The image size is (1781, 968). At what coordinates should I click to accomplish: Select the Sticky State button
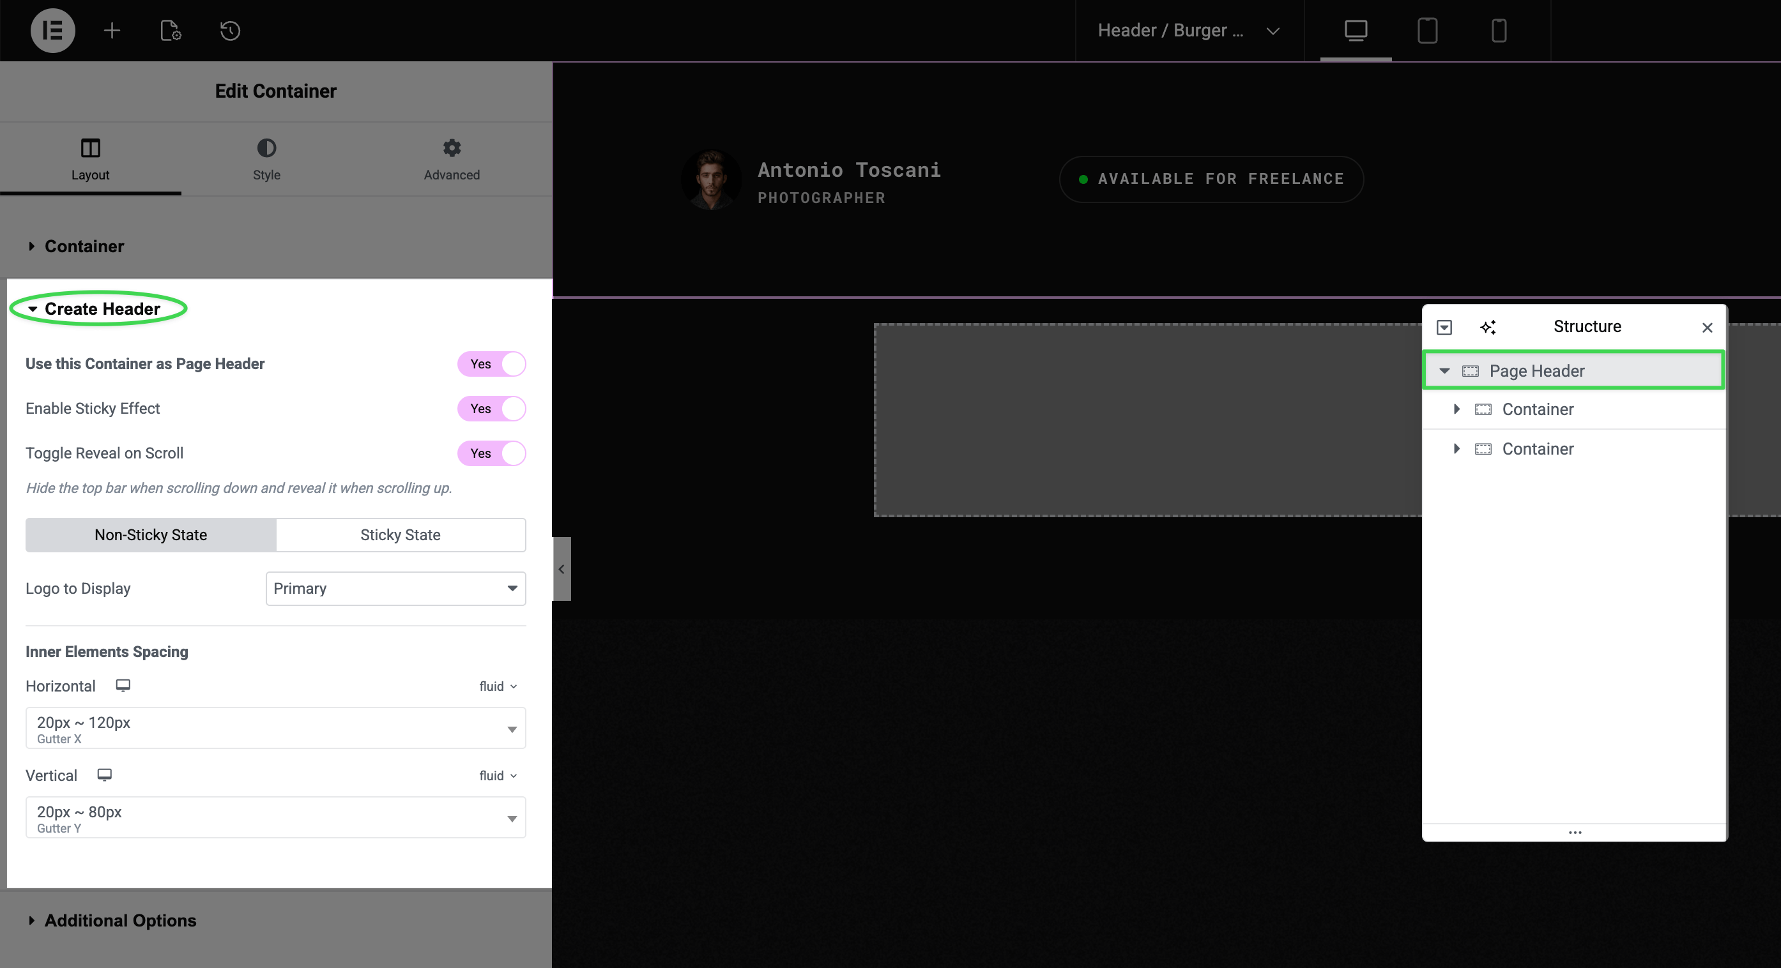click(401, 535)
